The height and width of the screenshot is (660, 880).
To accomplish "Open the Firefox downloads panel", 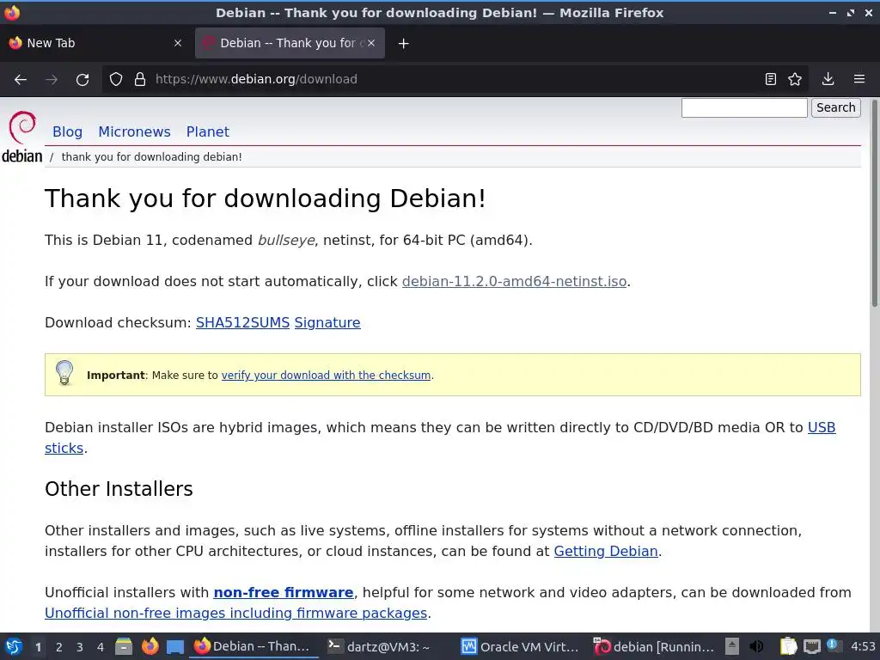I will 828,79.
